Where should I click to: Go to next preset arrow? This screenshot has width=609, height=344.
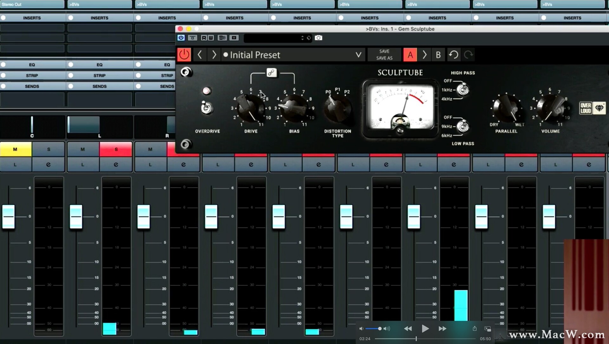pos(214,55)
